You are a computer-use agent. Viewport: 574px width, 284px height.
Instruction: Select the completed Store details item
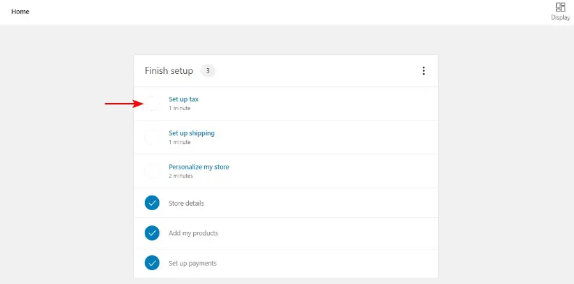(186, 203)
